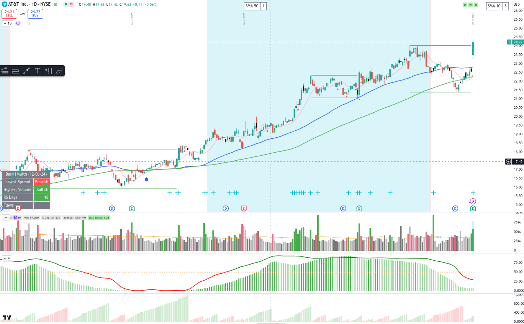Click the TradingView logo
This screenshot has width=524, height=324.
[x=7, y=318]
